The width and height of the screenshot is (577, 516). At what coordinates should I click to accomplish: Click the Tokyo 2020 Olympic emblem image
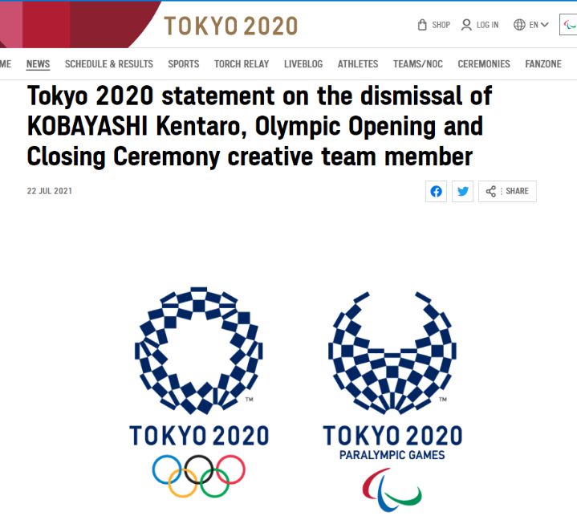coord(199,392)
